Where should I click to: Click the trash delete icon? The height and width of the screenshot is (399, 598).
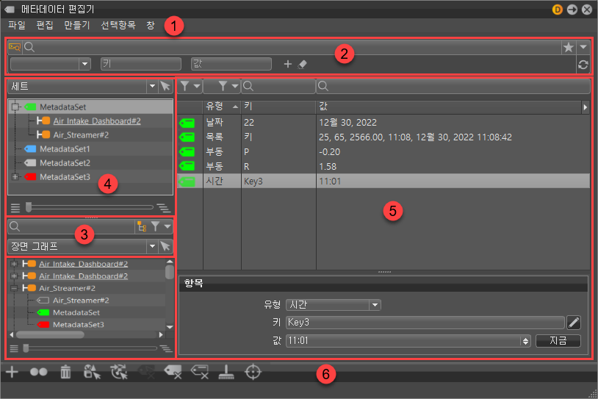coord(65,372)
